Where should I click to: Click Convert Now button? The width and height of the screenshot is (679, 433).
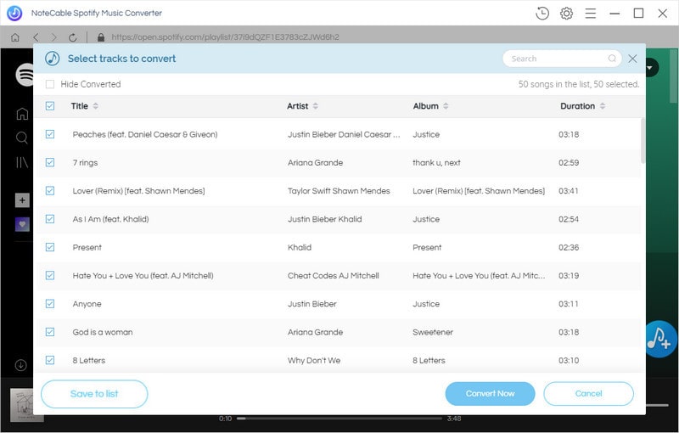(491, 394)
